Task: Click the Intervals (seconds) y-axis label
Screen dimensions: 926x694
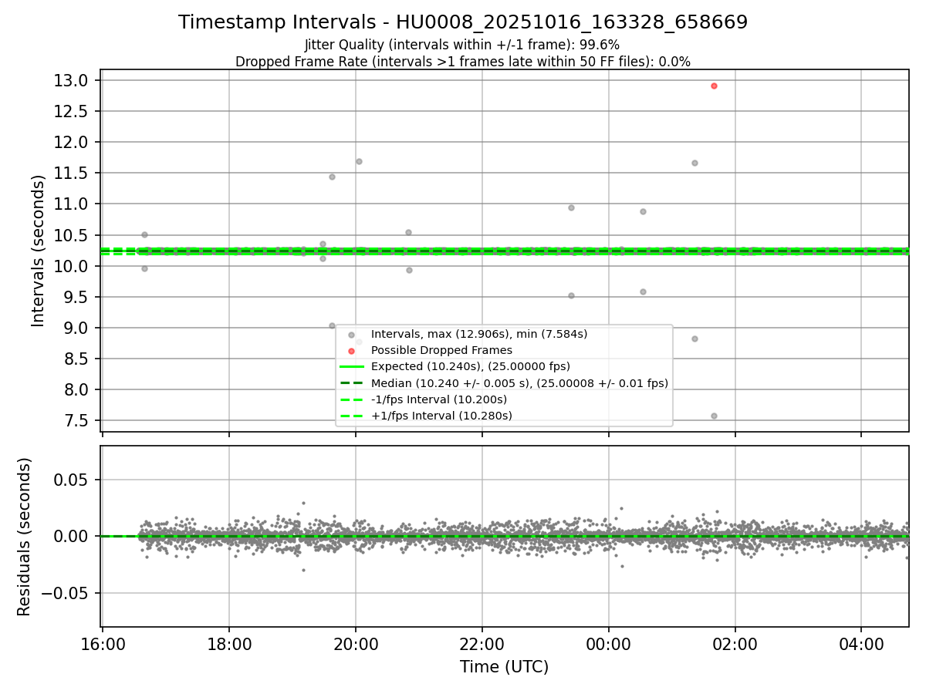Action: pos(39,251)
